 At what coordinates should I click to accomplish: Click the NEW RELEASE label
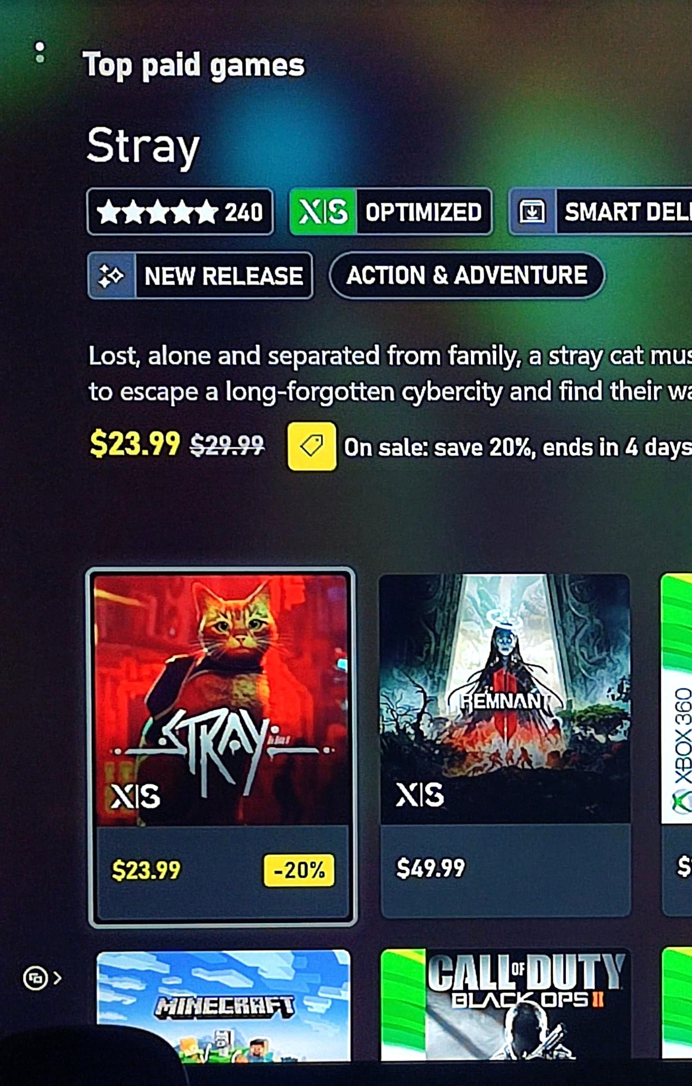223,276
